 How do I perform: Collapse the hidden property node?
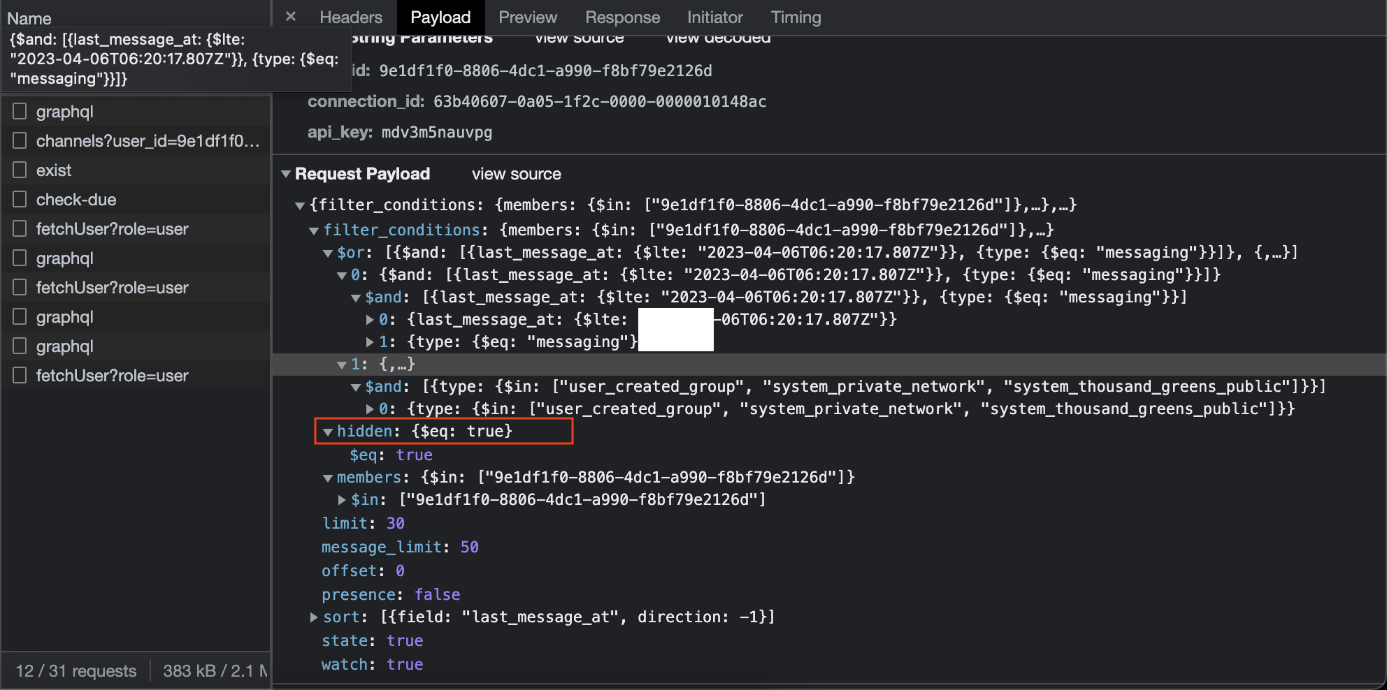pyautogui.click(x=327, y=432)
